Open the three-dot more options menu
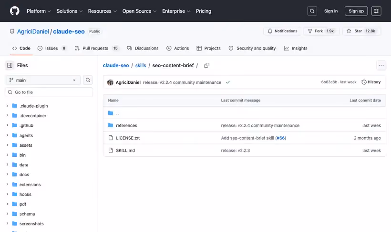Viewport: 391px width, 232px height. pos(381,65)
